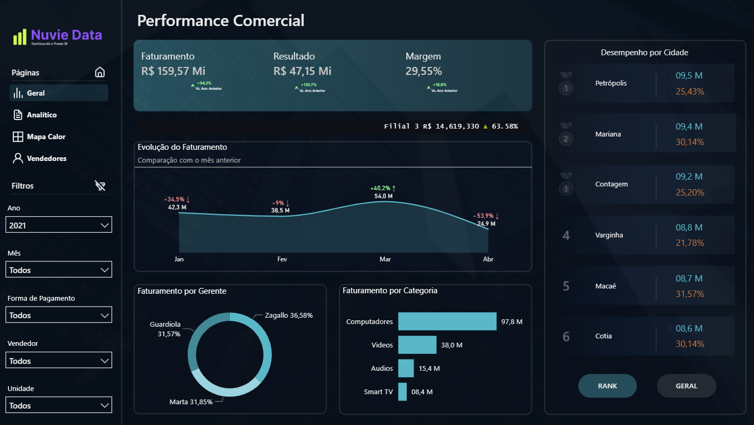Click the first place medal for Petrópolis
Screen dimensions: 754x425
[x=566, y=84]
